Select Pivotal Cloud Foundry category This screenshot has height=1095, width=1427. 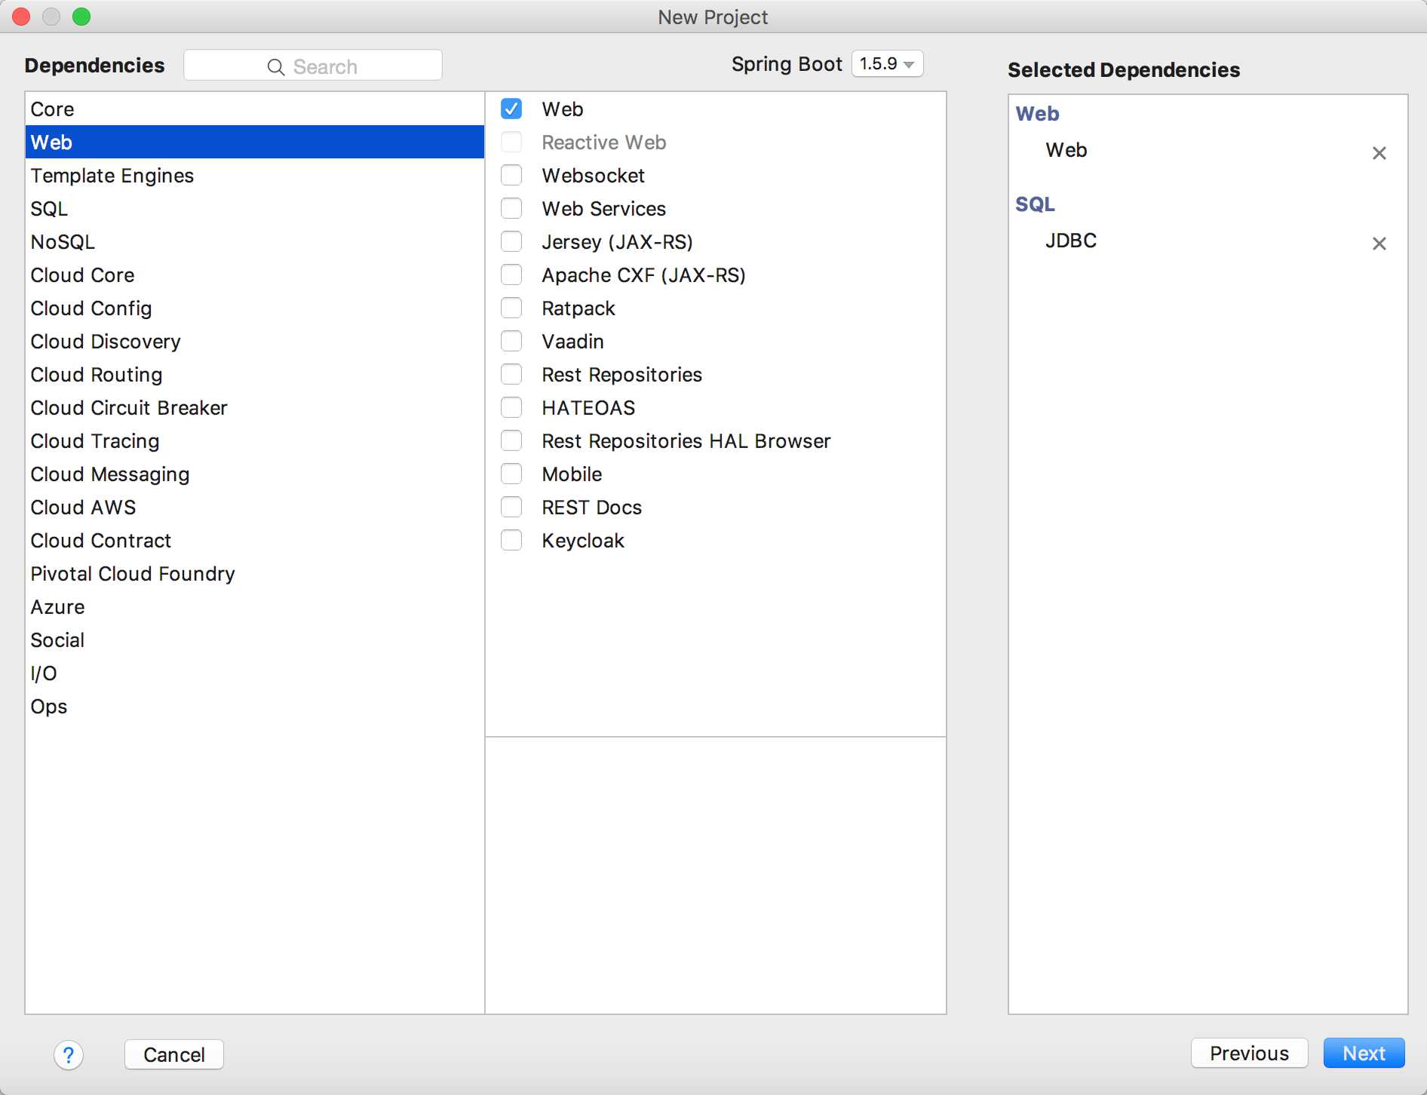(255, 573)
